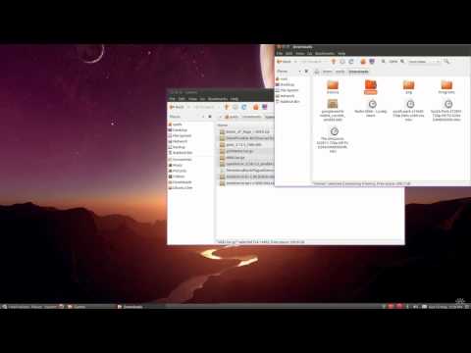Select the first folder in Downloads window

click(333, 87)
